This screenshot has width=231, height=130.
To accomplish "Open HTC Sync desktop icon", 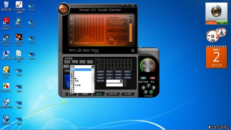I will pyautogui.click(x=19, y=22).
